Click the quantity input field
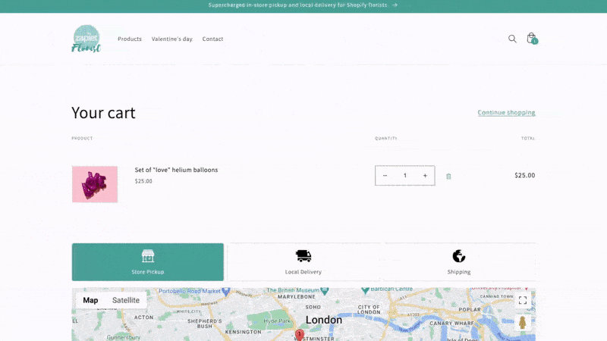This screenshot has width=607, height=341. [x=405, y=176]
